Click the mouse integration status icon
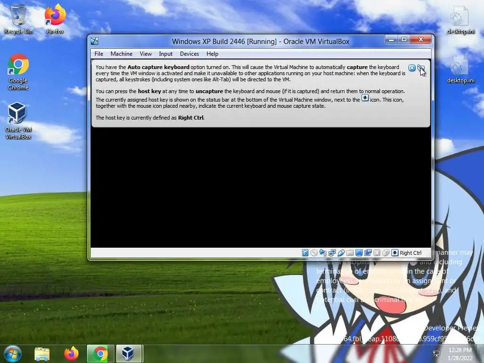This screenshot has height=363, width=484. (x=386, y=253)
